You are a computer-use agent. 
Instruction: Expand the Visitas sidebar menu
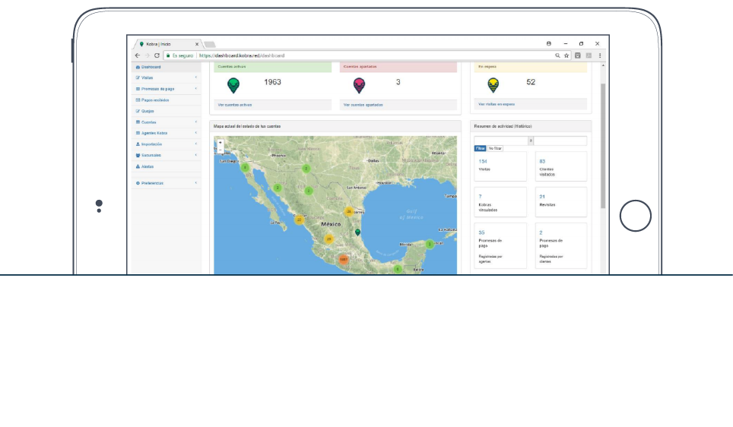[x=164, y=77]
